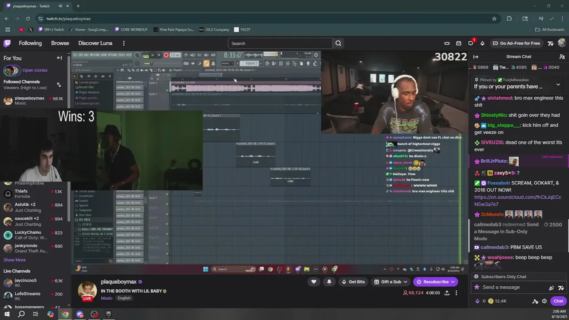
Task: Mute the plaqueboymax Twitch browser tab
Action: tap(60, 6)
